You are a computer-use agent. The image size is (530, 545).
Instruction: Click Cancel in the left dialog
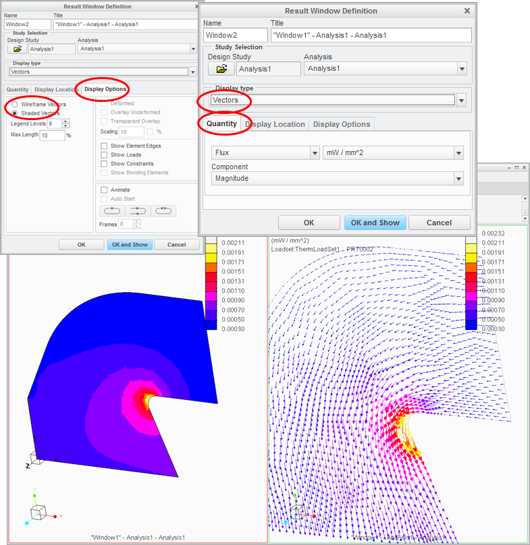176,245
